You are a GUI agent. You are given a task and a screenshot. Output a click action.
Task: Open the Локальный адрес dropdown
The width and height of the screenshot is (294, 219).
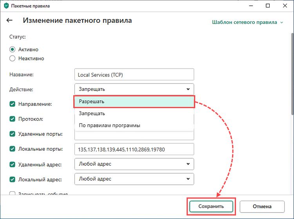pyautogui.click(x=134, y=179)
